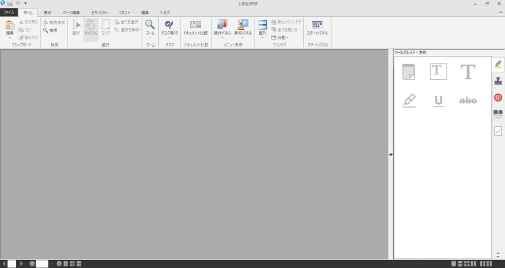This screenshot has height=268, width=505.
Task: Click the コピー (copy) button
Action: [26, 30]
